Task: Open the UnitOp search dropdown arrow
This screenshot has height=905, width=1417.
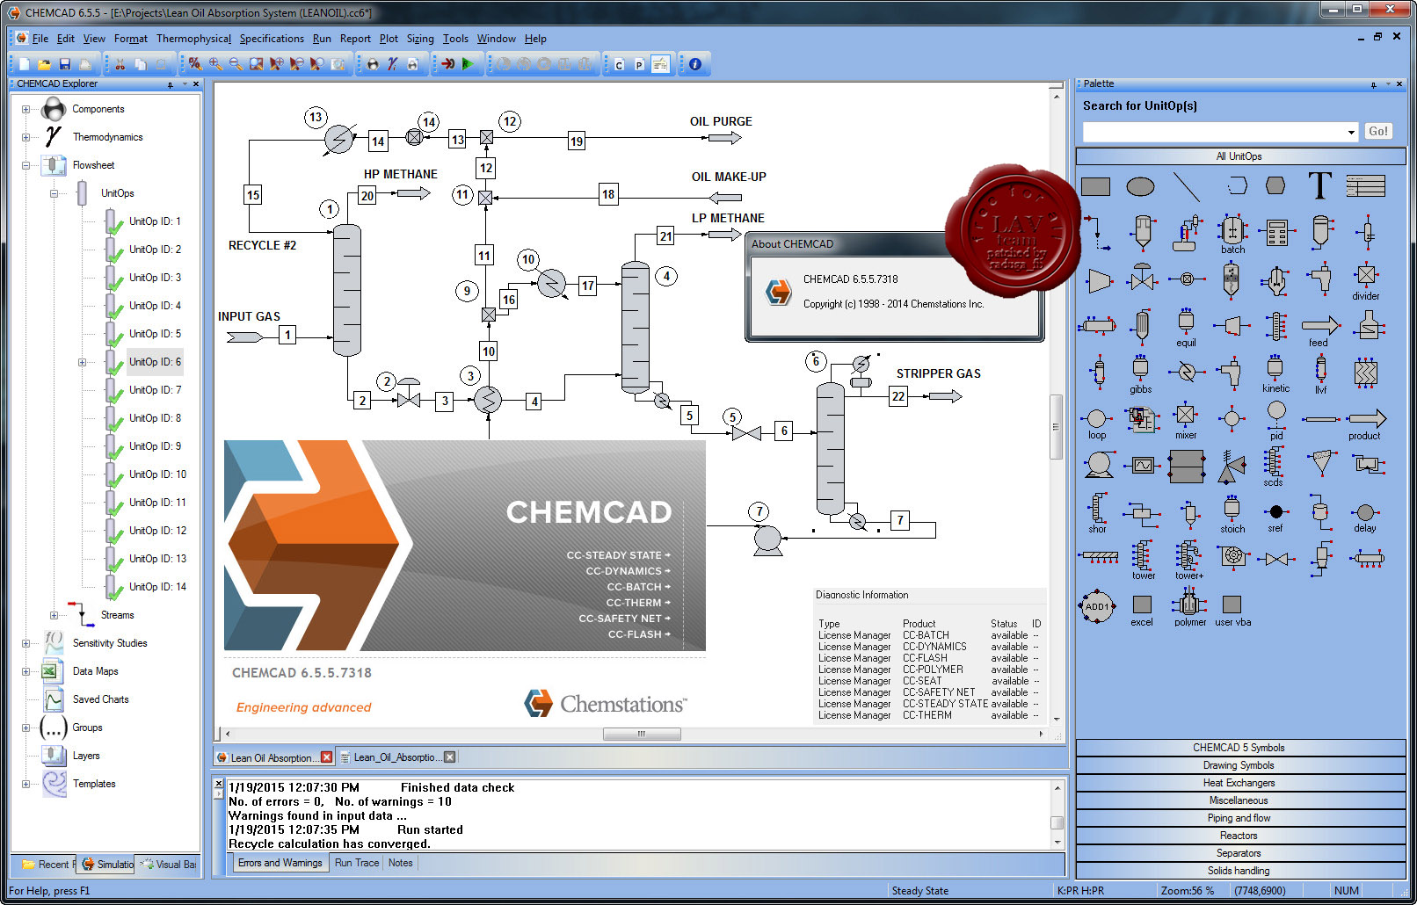Action: tap(1351, 132)
